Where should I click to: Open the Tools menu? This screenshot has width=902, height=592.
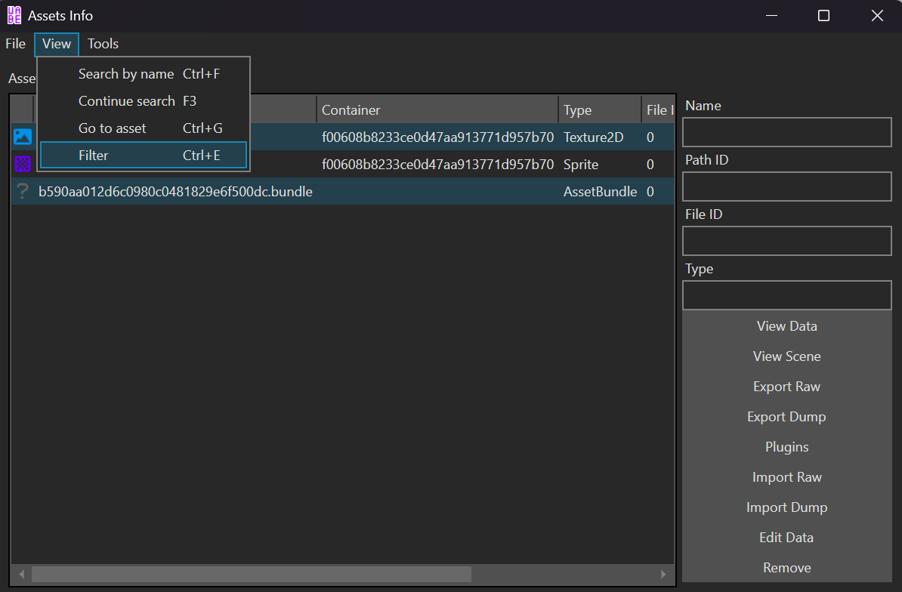tap(103, 44)
